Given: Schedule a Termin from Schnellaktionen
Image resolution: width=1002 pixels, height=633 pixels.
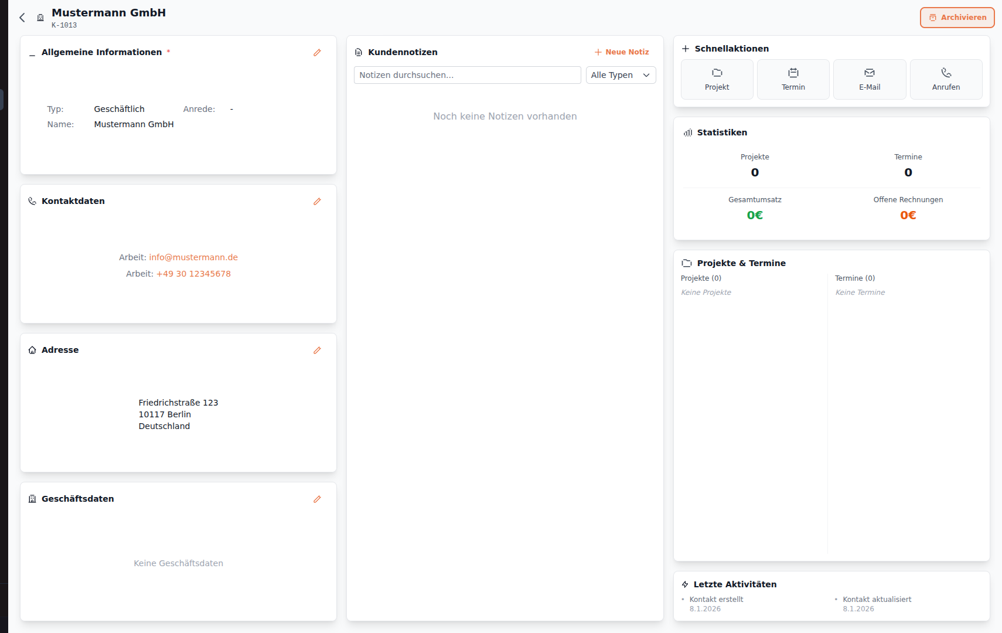Looking at the screenshot, I should 793,80.
